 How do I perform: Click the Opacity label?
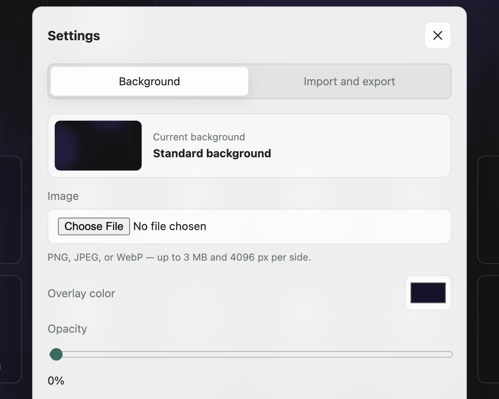click(x=67, y=329)
